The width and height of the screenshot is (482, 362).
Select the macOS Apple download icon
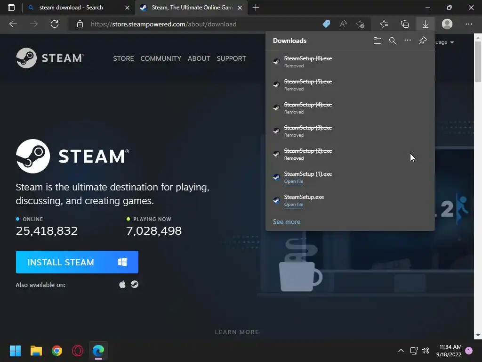122,284
